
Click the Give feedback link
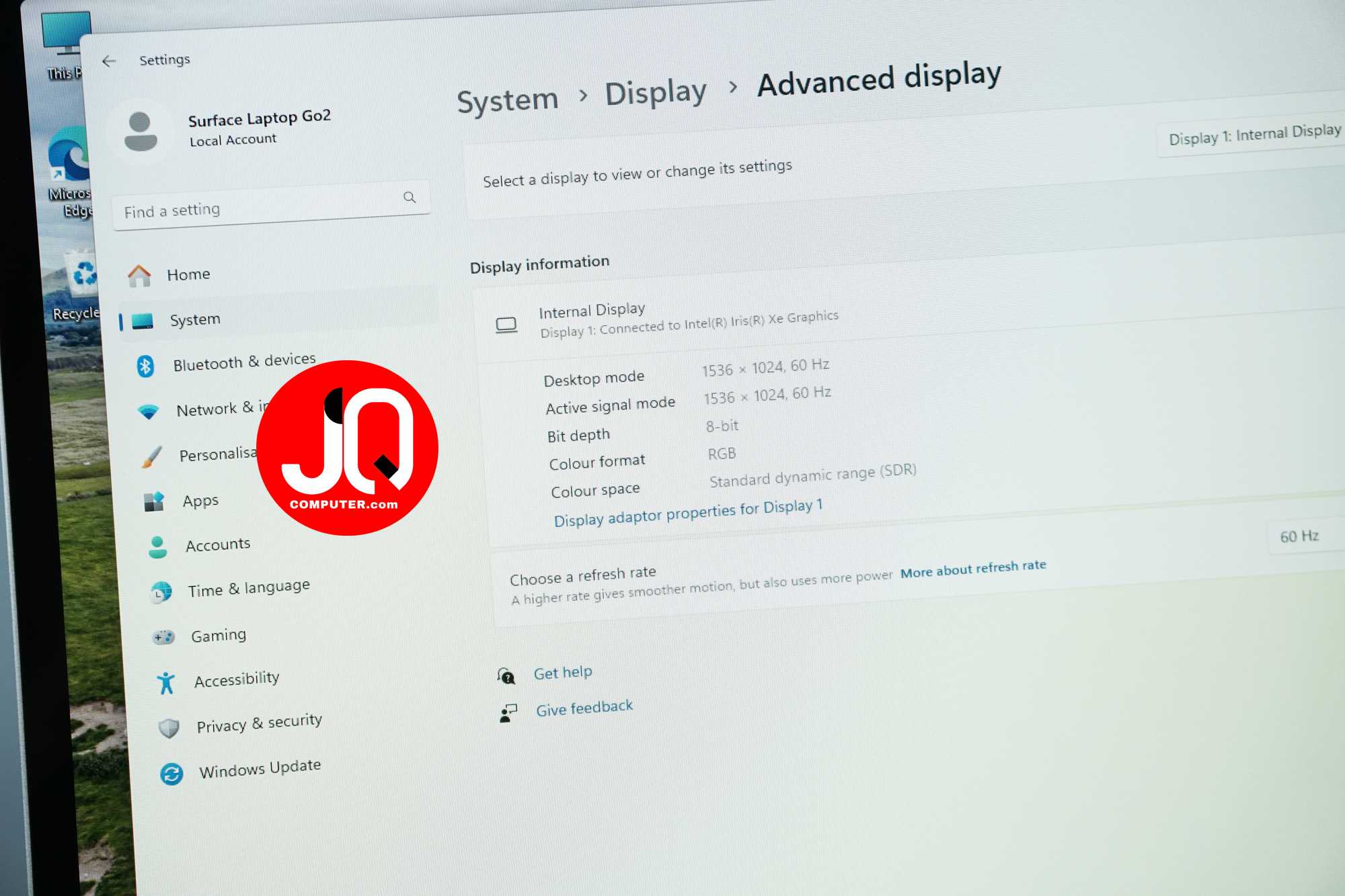point(584,708)
